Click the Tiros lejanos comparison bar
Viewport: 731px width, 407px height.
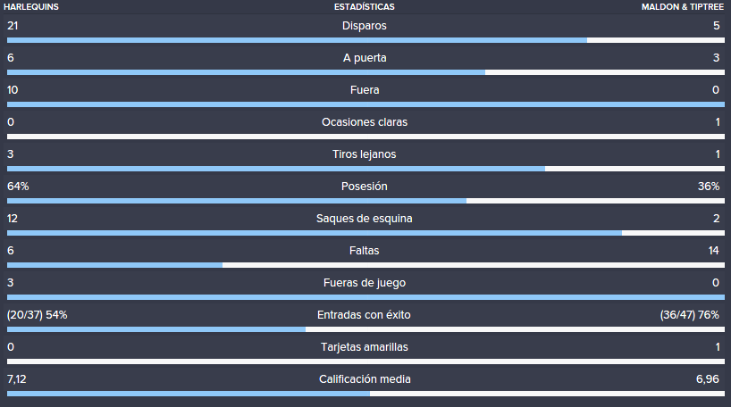point(365,169)
